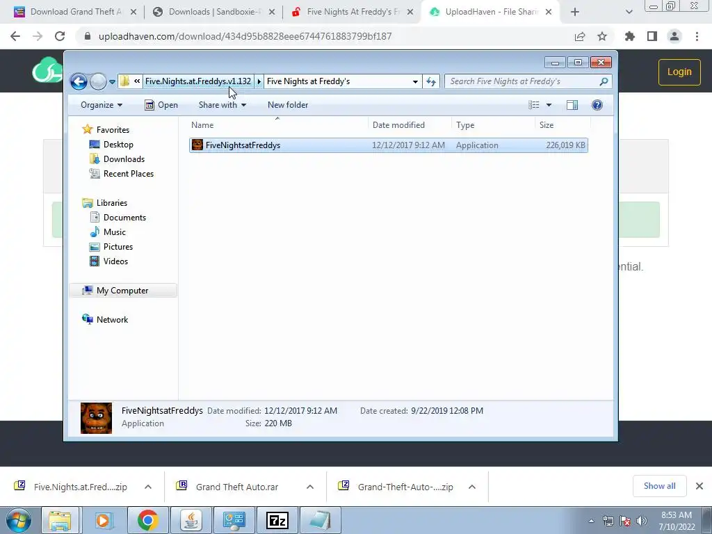This screenshot has width=712, height=534.
Task: Open Recent Places in the sidebar
Action: point(129,173)
